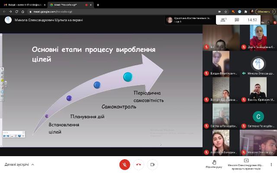The height and width of the screenshot is (173, 277).
Task: Click the 14:52 time display
Action: point(252,20)
